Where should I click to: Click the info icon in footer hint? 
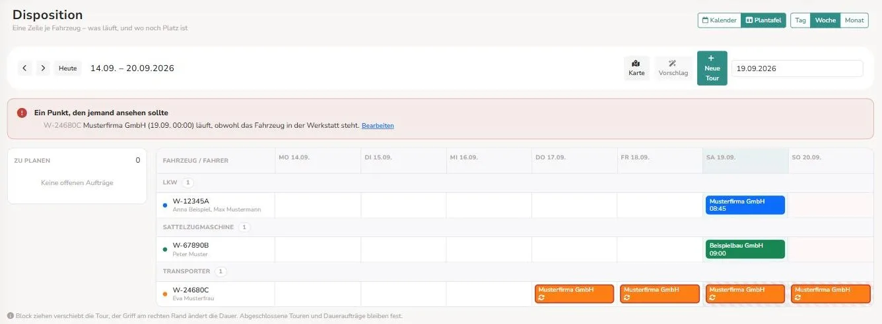10,316
